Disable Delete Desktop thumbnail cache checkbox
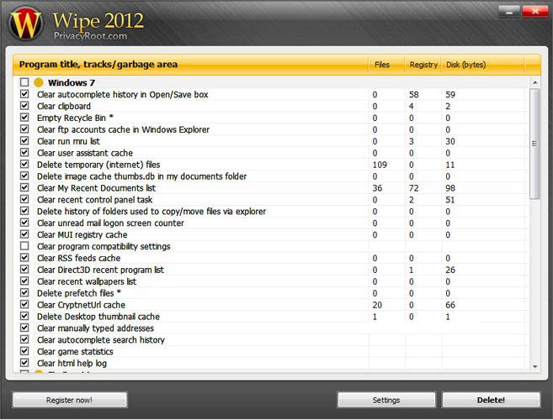 [24, 316]
